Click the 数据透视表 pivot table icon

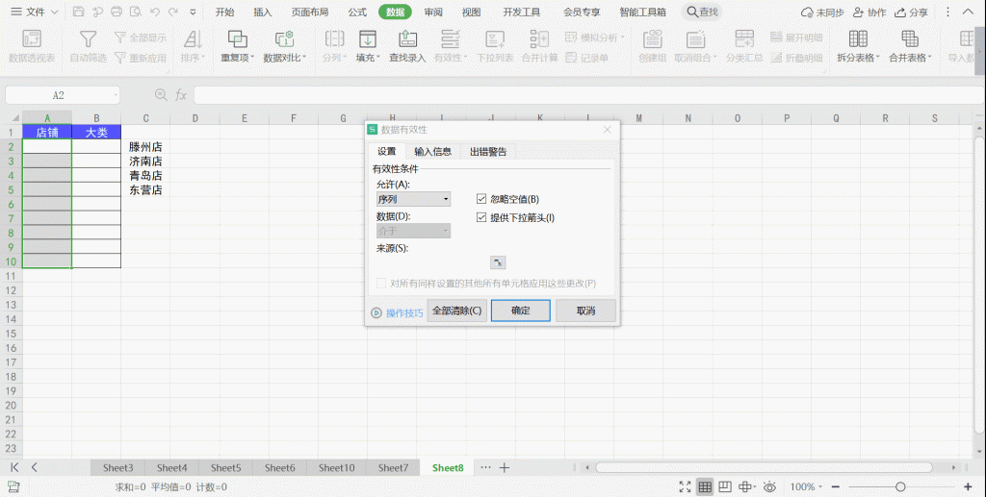31,39
